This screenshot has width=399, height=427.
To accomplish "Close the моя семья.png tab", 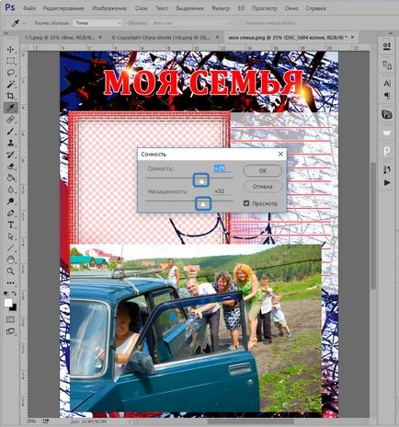I will [x=352, y=38].
